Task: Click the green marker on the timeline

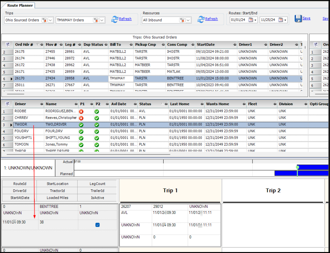Action: (297, 167)
